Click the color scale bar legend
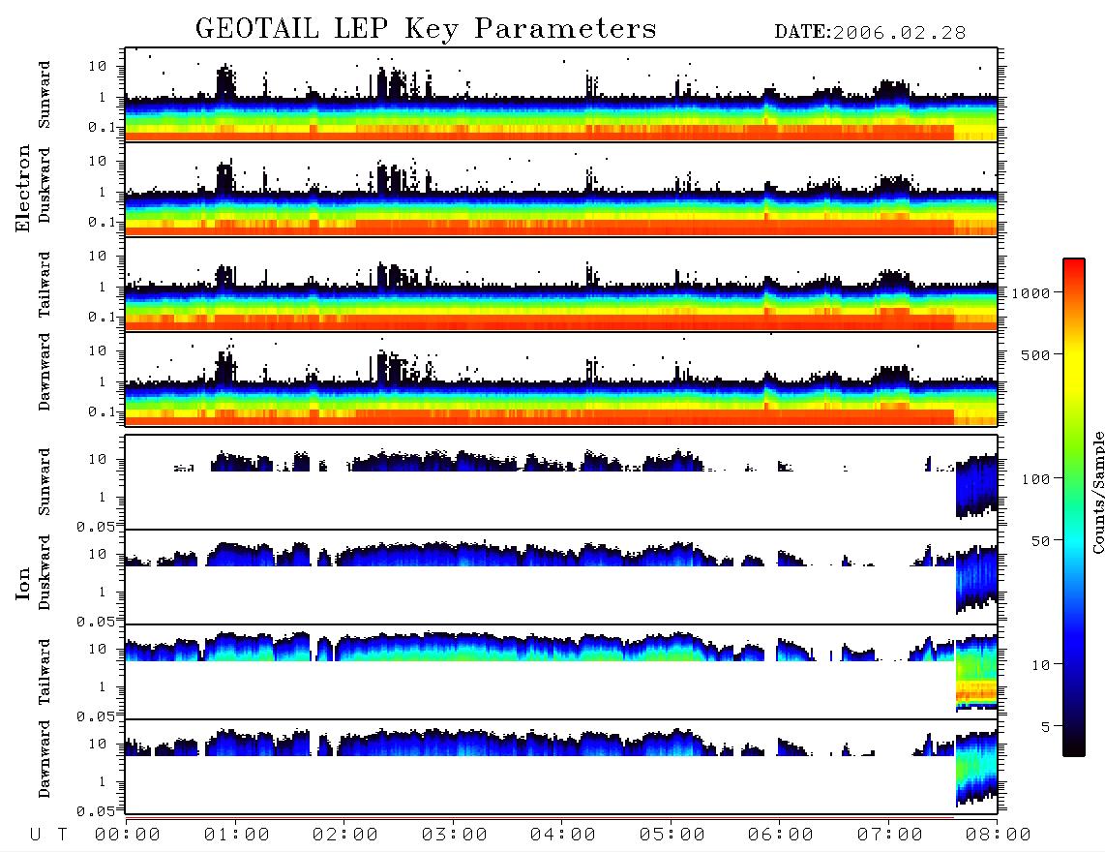The height and width of the screenshot is (852, 1105). pyautogui.click(x=1073, y=507)
